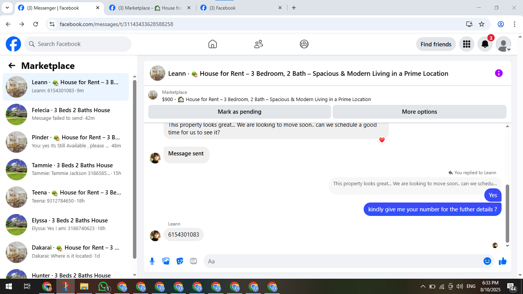The height and width of the screenshot is (294, 523).
Task: Open Teena House for Rent chat
Action: (66, 197)
